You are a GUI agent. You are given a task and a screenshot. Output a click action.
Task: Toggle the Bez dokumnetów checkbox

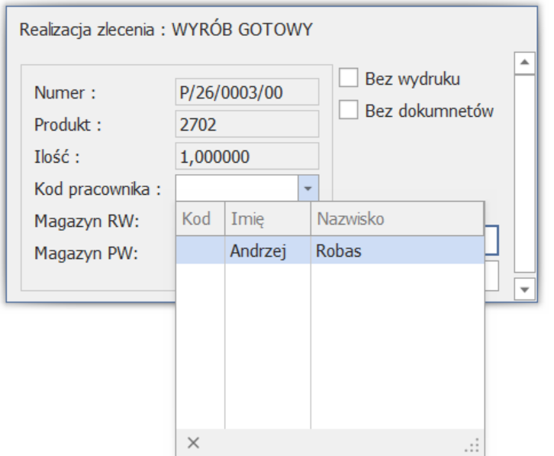coord(349,111)
